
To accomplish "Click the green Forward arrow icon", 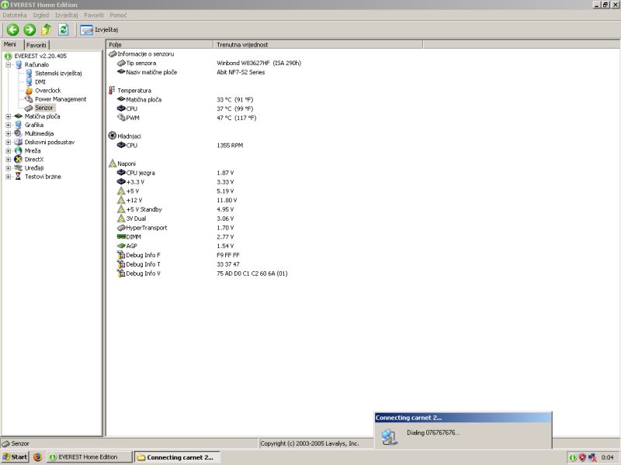I will point(29,29).
